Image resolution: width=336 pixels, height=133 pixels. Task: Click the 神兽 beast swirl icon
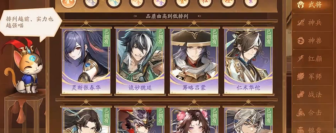click(301, 41)
